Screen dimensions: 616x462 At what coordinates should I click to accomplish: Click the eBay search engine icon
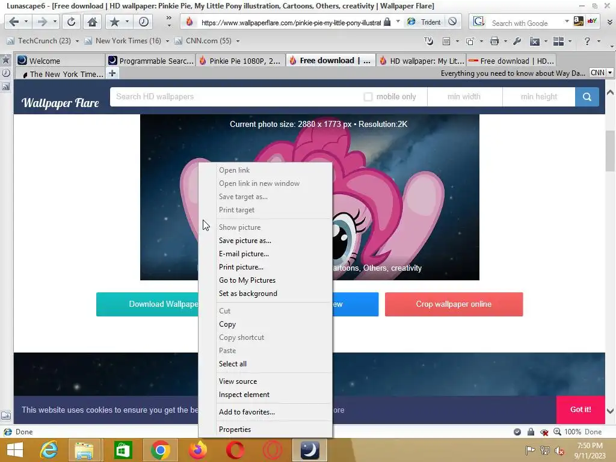pos(592,21)
